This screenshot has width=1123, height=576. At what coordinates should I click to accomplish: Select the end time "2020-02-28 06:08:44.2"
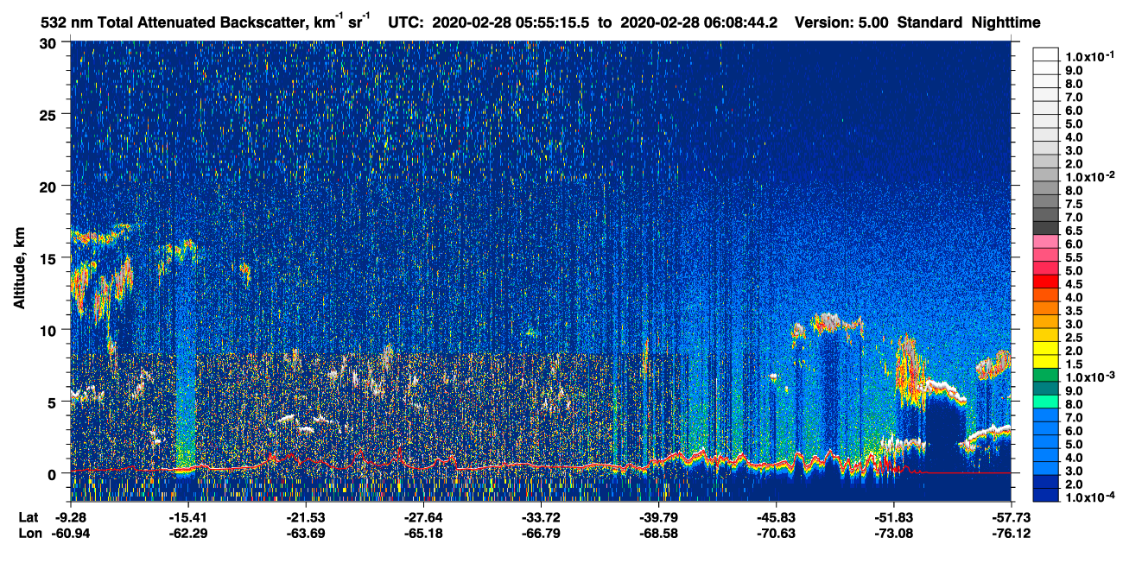(x=700, y=22)
